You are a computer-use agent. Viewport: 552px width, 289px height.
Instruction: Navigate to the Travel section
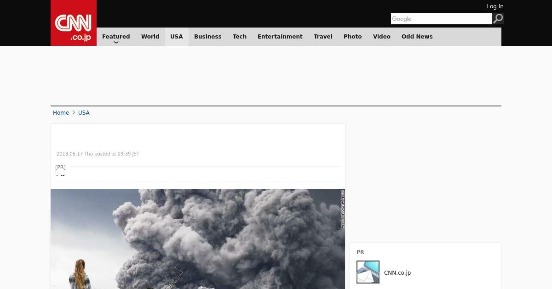click(x=323, y=37)
